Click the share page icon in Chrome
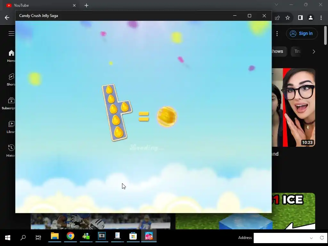Viewport: 328px width, 246px height. coord(277,18)
